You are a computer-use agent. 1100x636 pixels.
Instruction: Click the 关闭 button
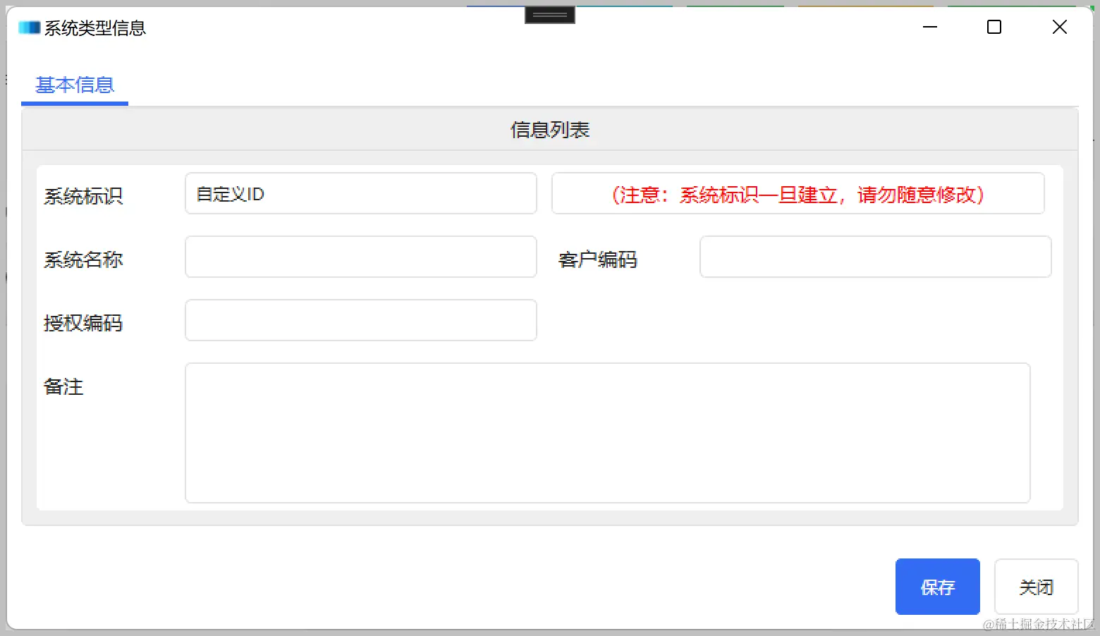click(1036, 587)
